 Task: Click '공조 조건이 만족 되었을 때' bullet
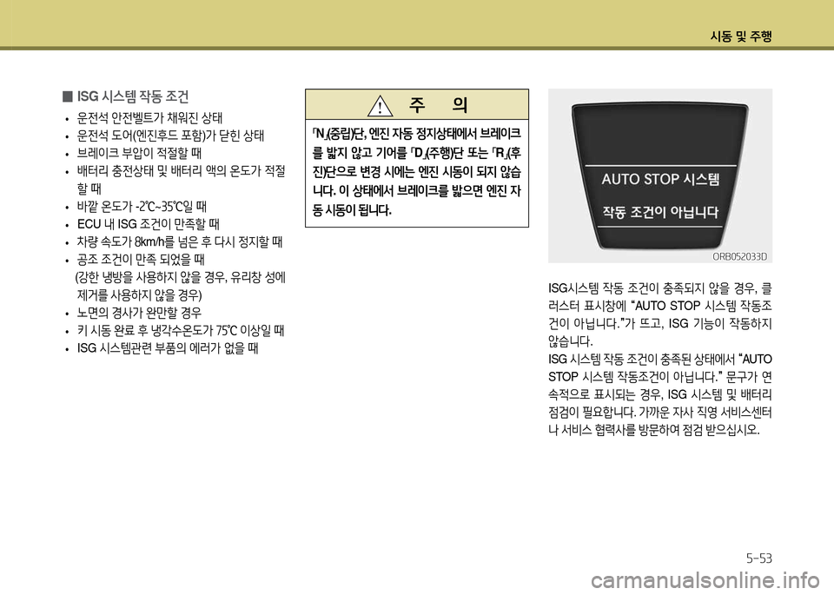[141, 260]
